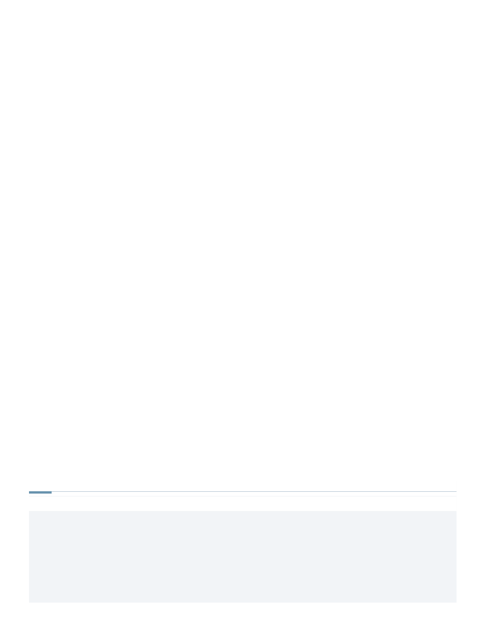Focus the empty gray content box
The image size is (493, 638).
(x=242, y=557)
